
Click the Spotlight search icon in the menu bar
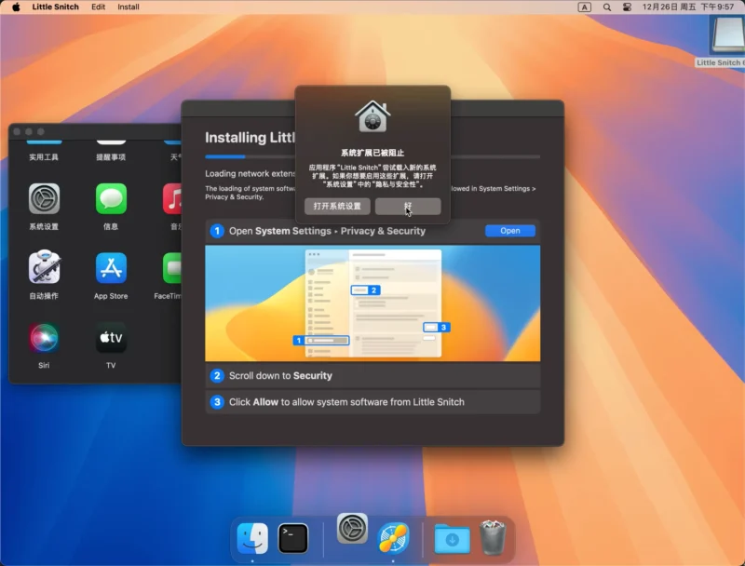point(607,7)
